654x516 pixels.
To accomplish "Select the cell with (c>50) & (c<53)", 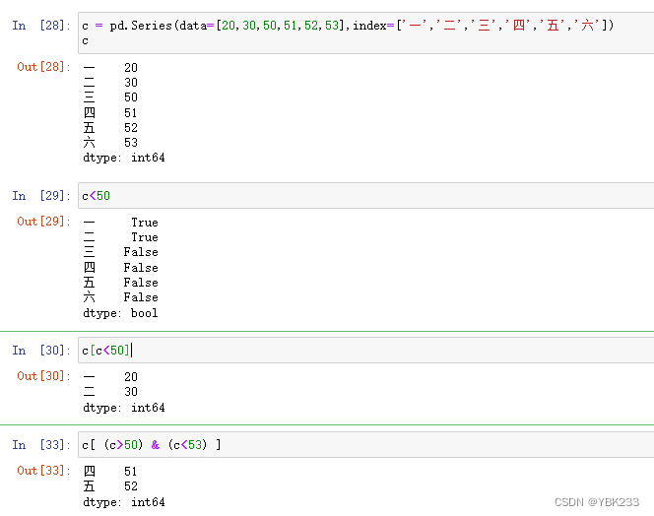I will pyautogui.click(x=365, y=445).
